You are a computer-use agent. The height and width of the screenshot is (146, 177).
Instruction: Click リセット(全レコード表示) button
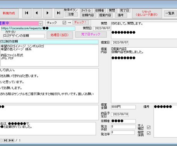coord(147,13)
